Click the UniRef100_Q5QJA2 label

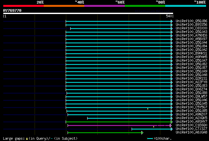[191, 50]
